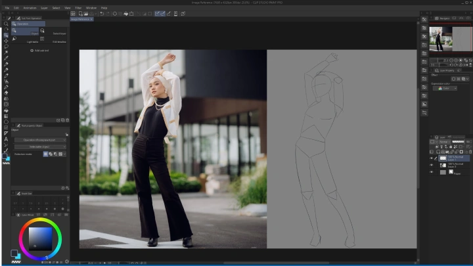The image size is (473, 266).
Task: Open the Expression color dropdown
Action: [445, 89]
